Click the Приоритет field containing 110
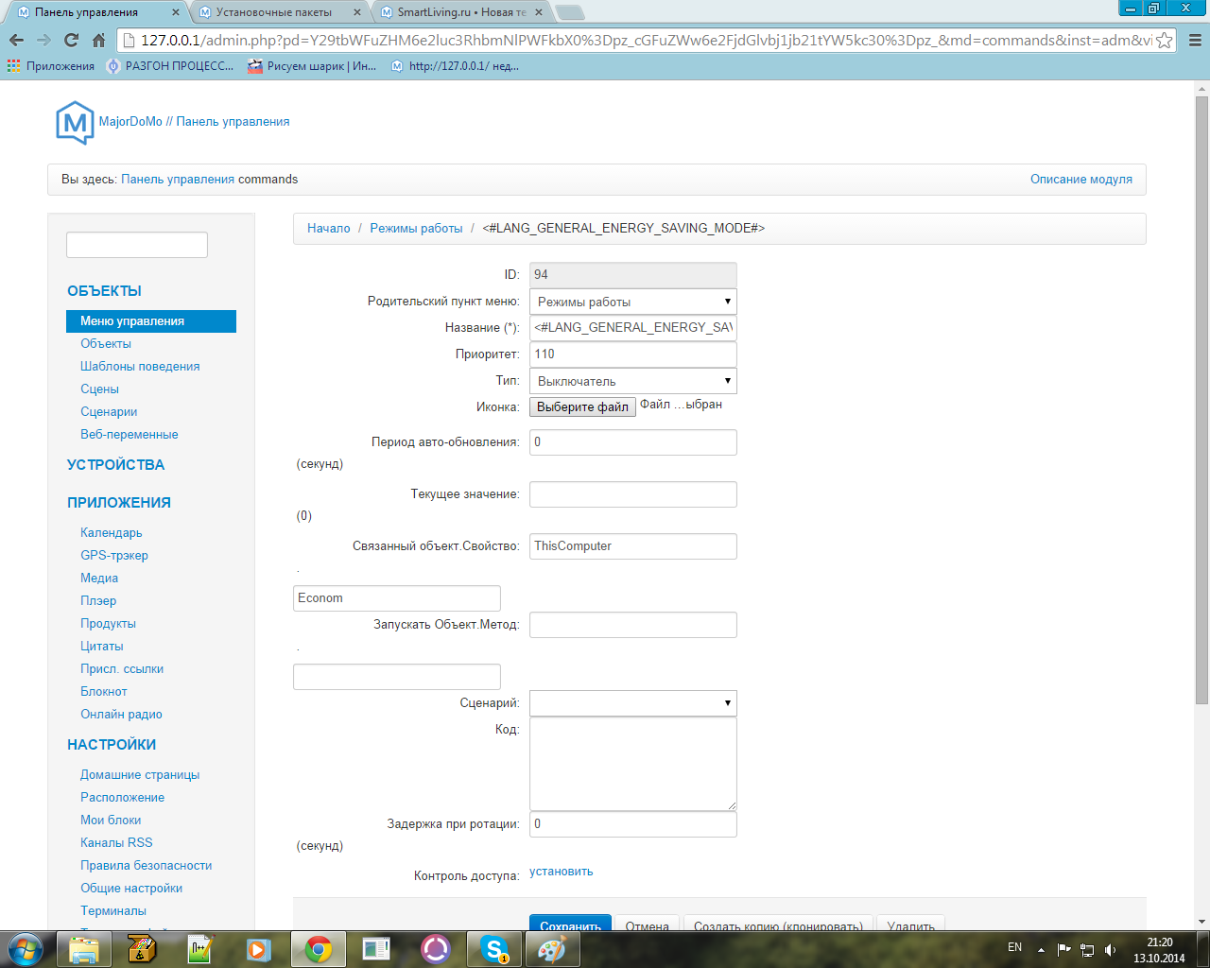Viewport: 1210px width, 968px height. coord(632,354)
